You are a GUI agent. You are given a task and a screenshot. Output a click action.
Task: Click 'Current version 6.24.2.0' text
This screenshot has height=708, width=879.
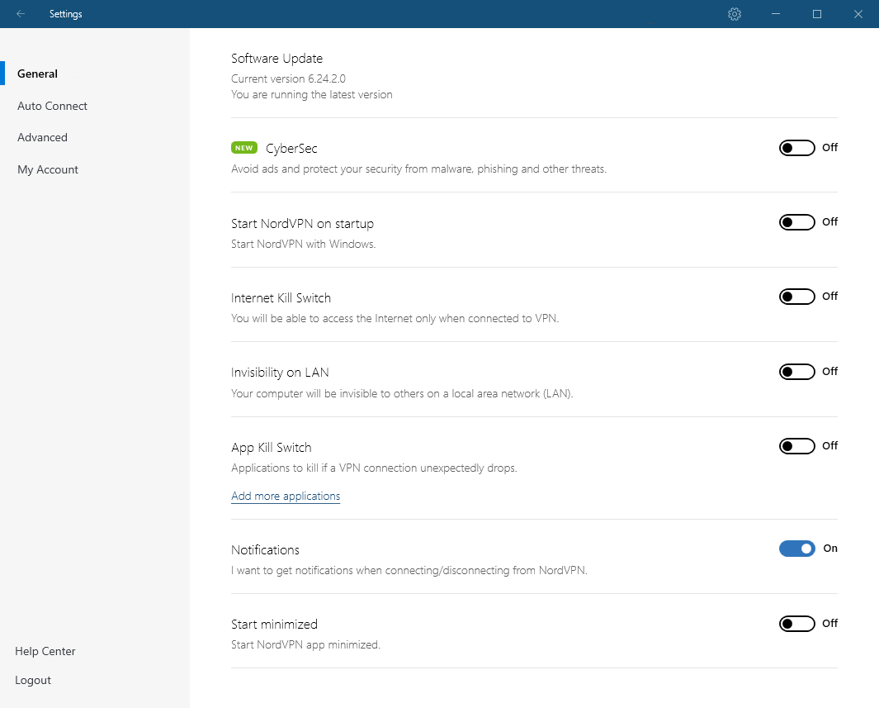coord(288,78)
